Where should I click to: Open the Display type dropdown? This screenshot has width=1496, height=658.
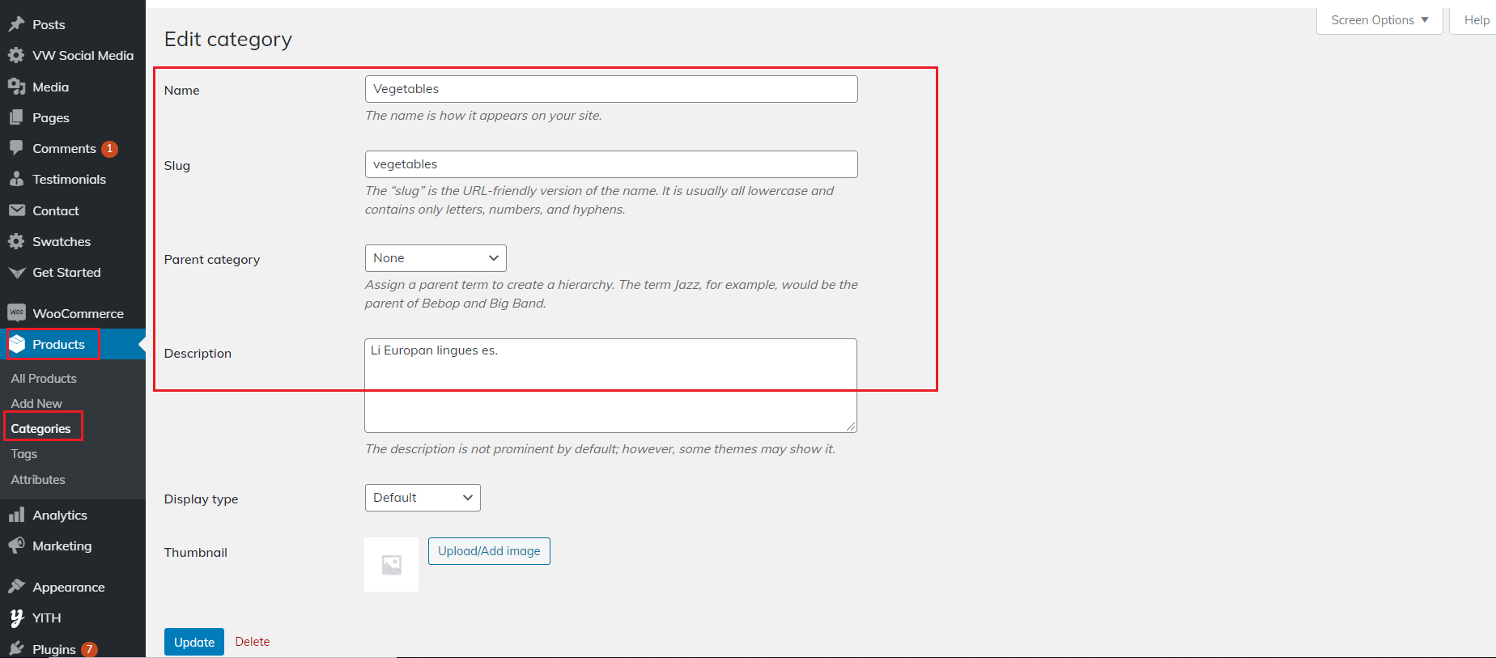423,498
